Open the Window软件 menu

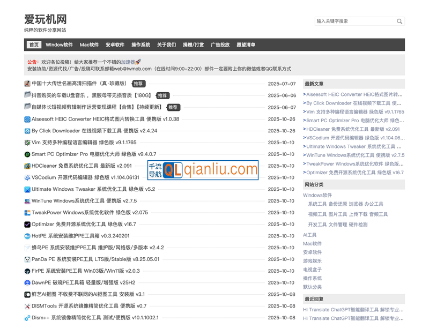[59, 45]
